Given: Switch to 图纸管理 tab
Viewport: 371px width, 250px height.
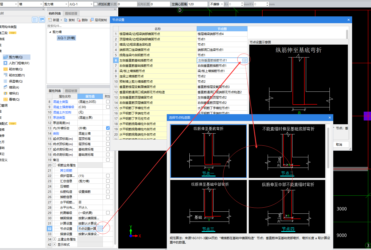Looking at the screenshot, I should pyautogui.click(x=71, y=14).
